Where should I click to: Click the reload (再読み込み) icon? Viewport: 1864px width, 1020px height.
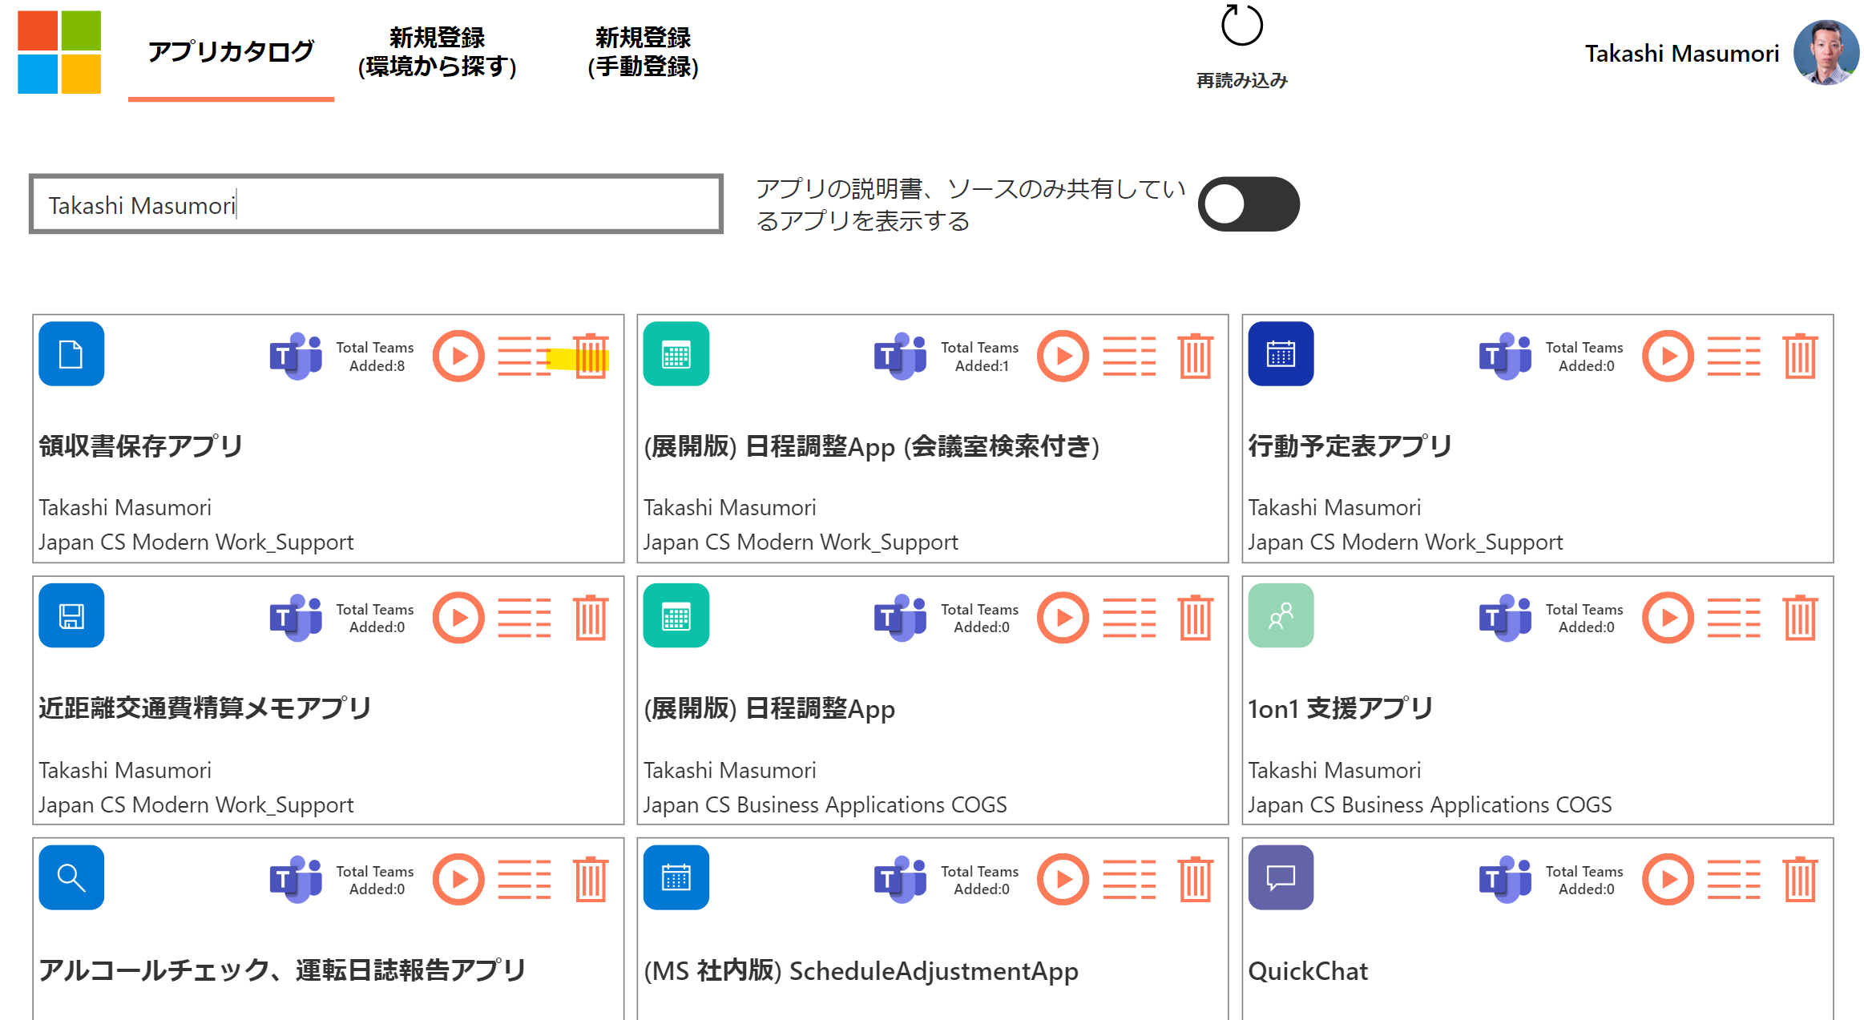[x=1241, y=26]
